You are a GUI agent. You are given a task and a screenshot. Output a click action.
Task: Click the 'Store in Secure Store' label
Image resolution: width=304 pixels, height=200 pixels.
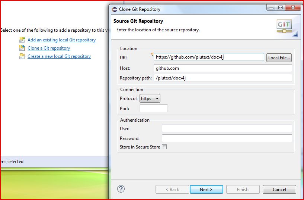click(140, 147)
